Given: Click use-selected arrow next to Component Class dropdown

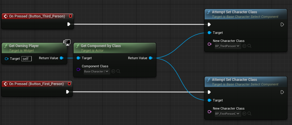Looking at the screenshot, I should 113,71.
